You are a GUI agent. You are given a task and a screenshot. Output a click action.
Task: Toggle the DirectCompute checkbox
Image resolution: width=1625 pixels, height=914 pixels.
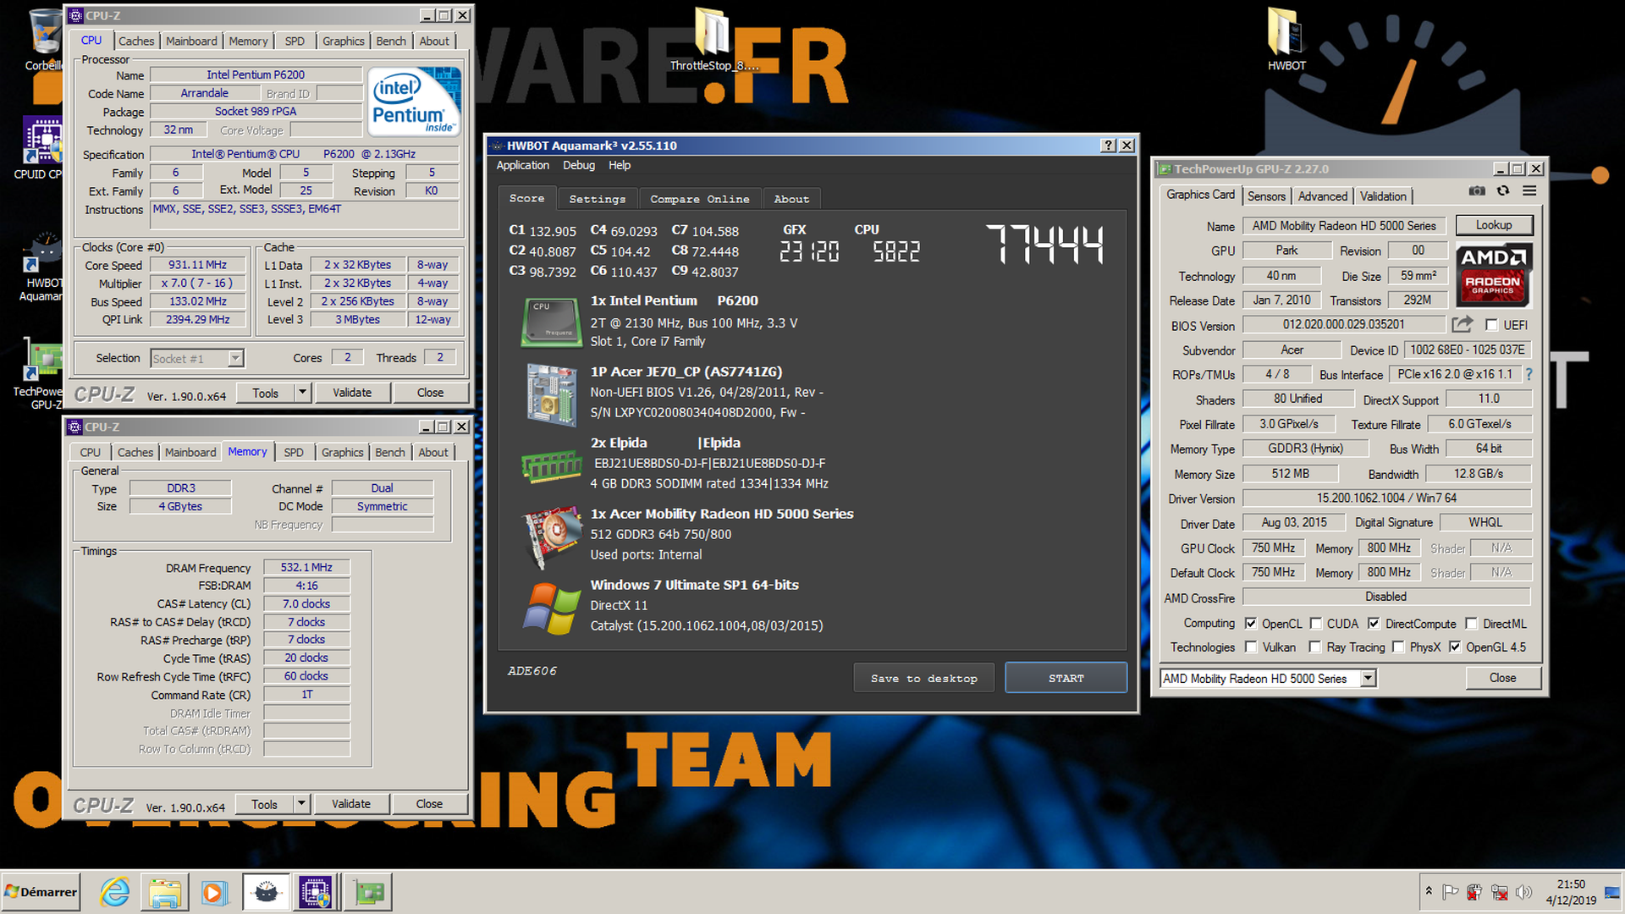[x=1374, y=624]
